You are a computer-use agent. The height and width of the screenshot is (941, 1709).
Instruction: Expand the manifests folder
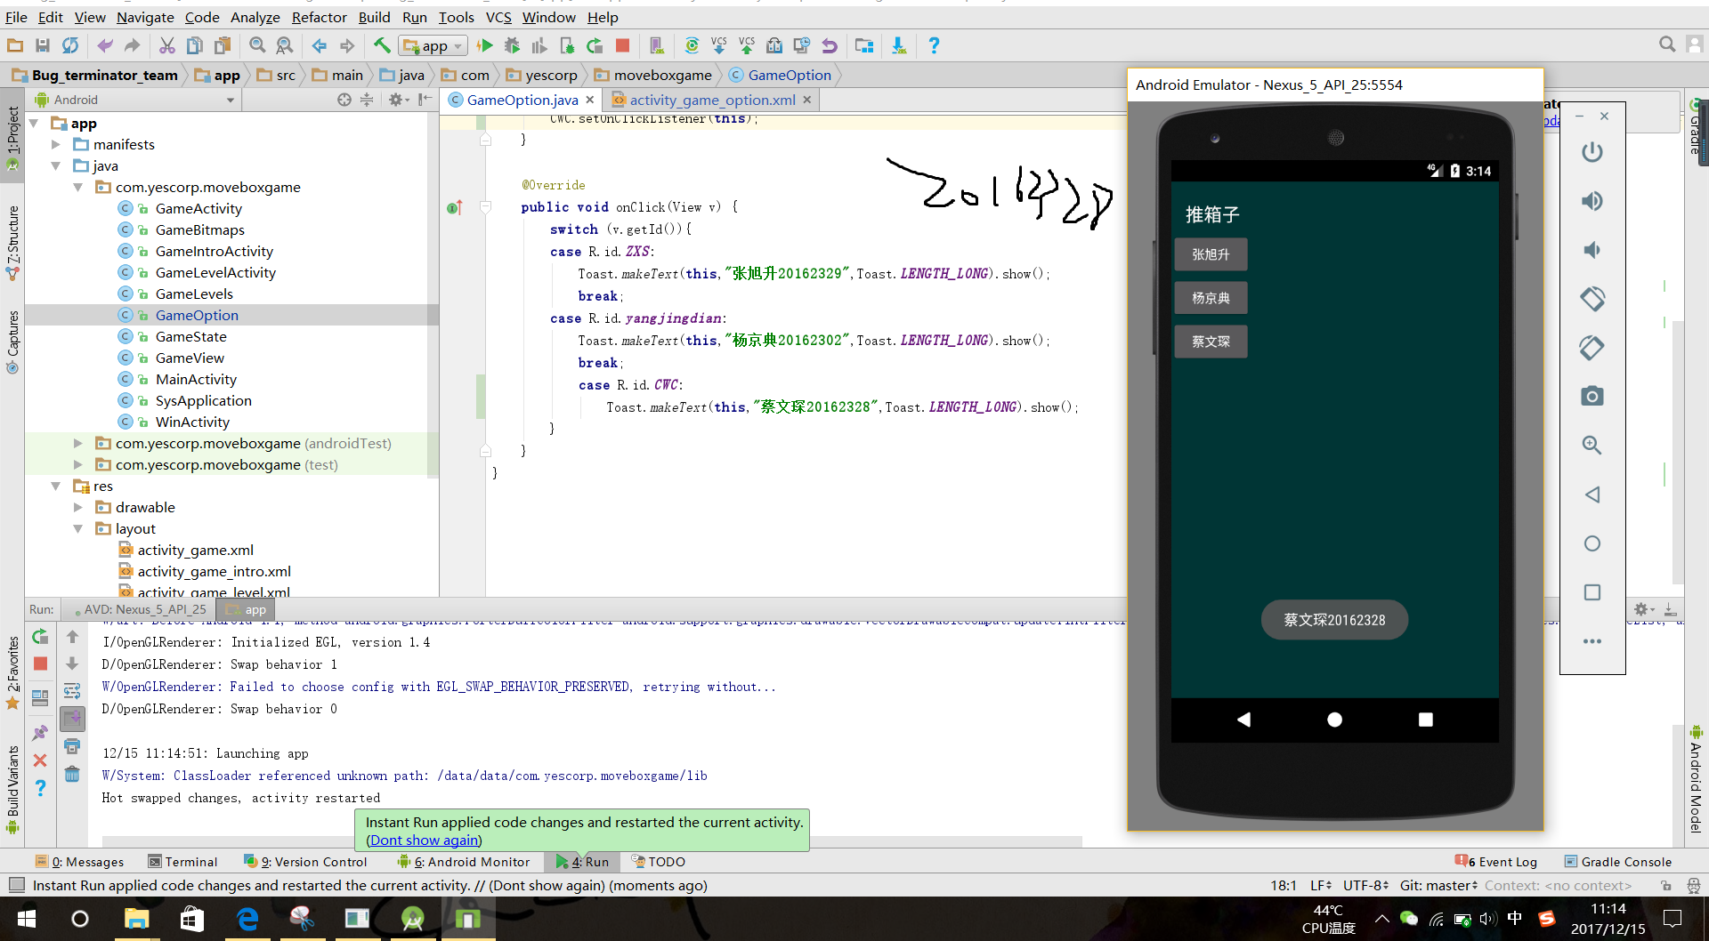56,144
